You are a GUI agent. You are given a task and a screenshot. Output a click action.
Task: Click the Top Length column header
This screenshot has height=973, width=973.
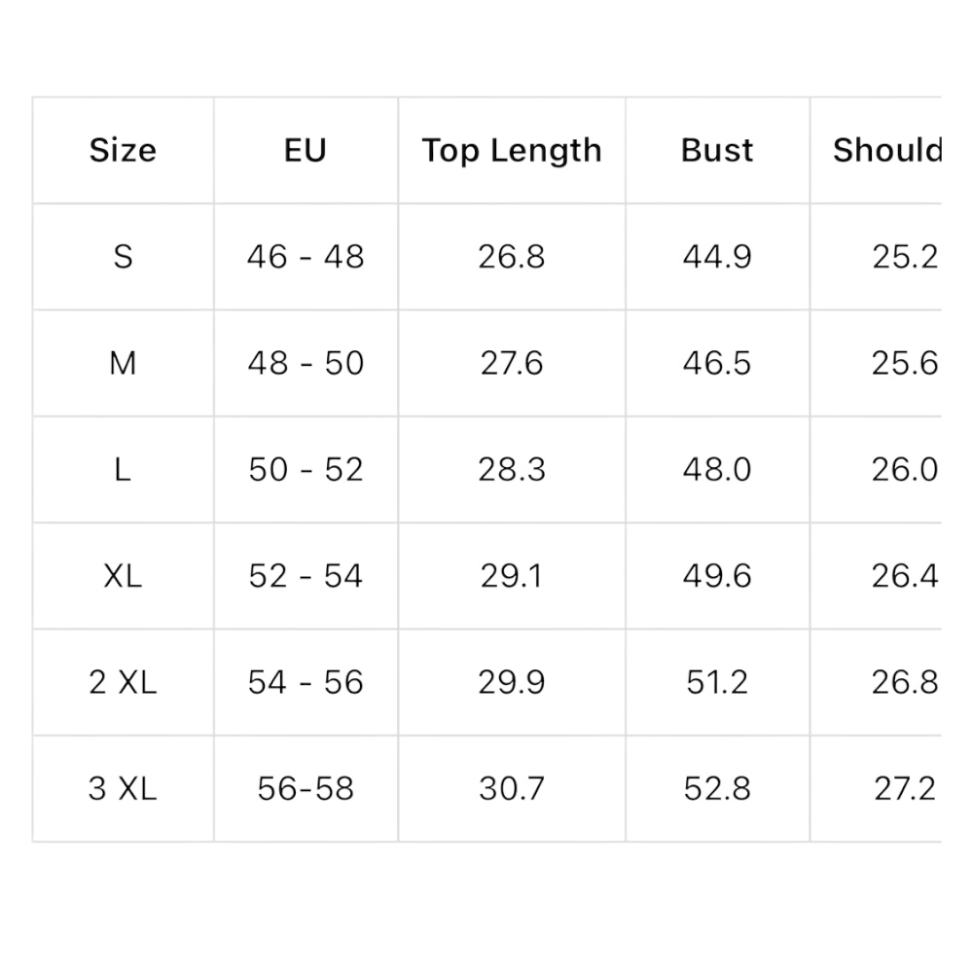point(512,150)
